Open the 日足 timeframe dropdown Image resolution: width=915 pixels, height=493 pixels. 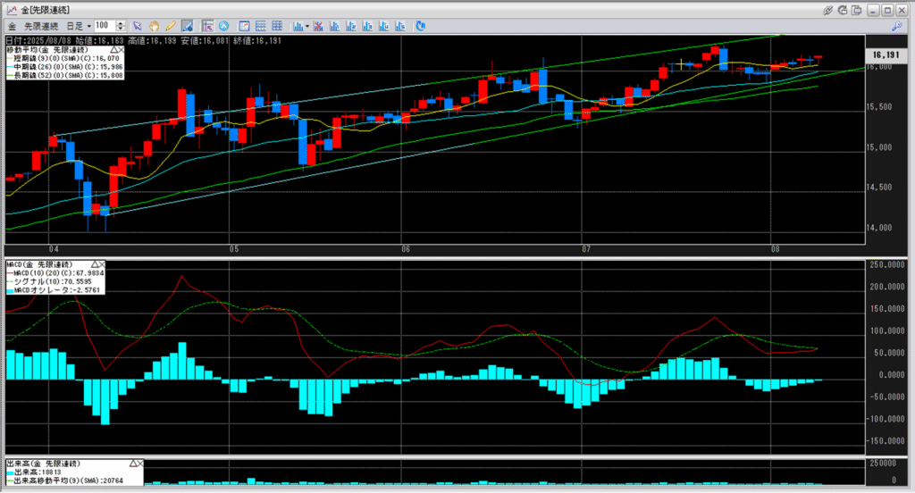tap(79, 26)
